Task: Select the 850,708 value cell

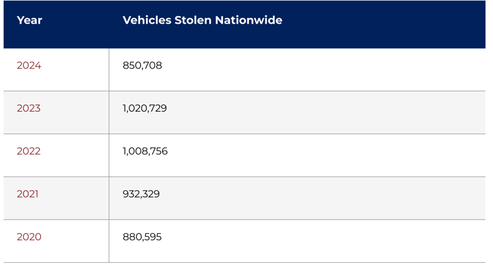Action: pyautogui.click(x=142, y=66)
